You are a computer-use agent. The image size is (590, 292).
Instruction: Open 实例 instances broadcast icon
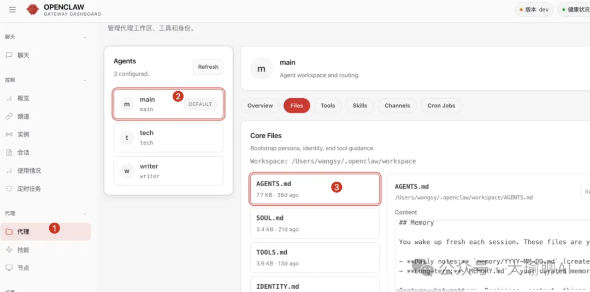9,134
